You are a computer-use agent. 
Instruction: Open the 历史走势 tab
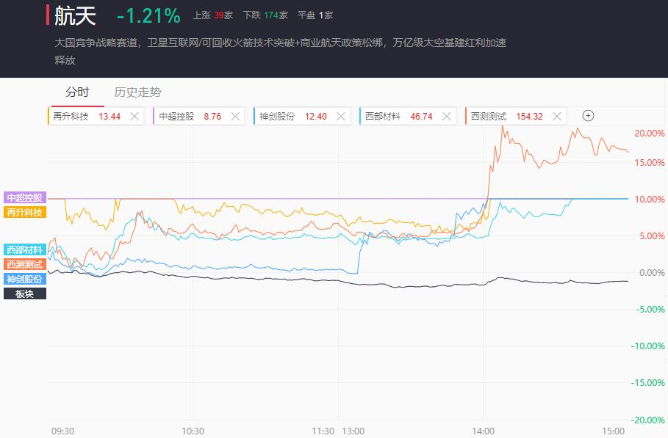pos(137,92)
